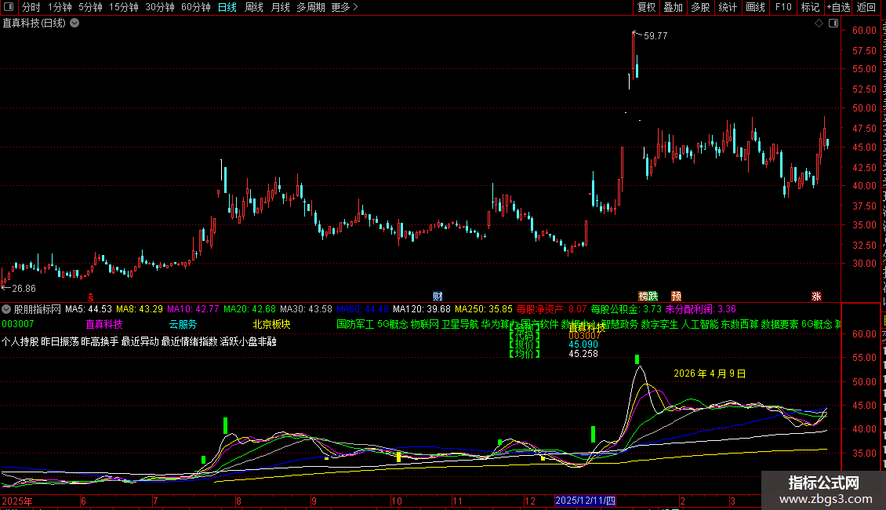886x510 pixels.
Task: Click the 涨 marker icon
Action: (x=816, y=297)
